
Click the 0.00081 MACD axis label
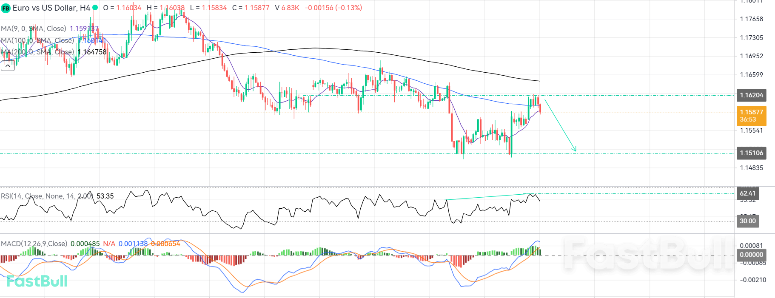[752, 246]
